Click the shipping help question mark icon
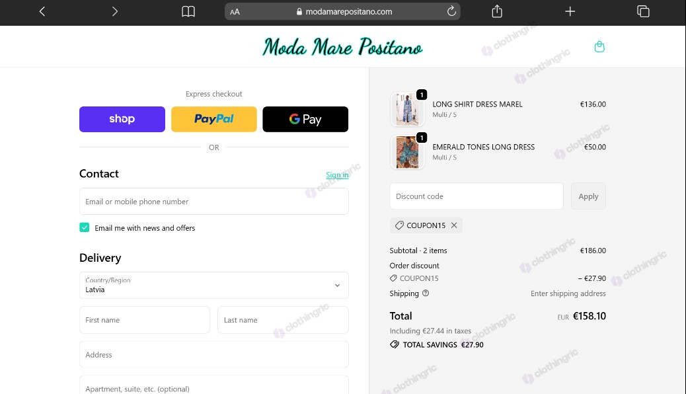 [x=425, y=294]
